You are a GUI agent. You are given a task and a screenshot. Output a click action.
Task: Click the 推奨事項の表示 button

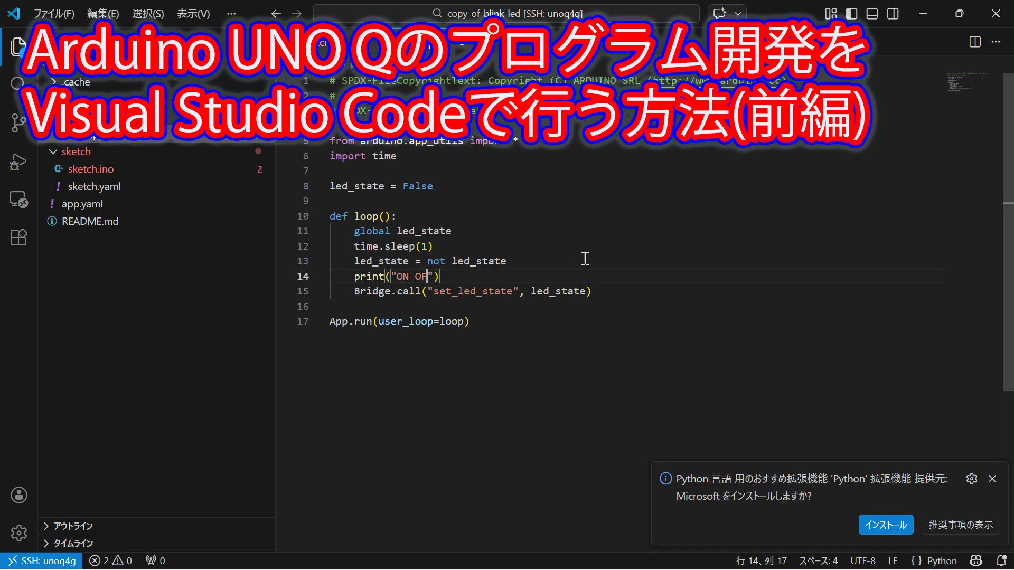point(961,525)
